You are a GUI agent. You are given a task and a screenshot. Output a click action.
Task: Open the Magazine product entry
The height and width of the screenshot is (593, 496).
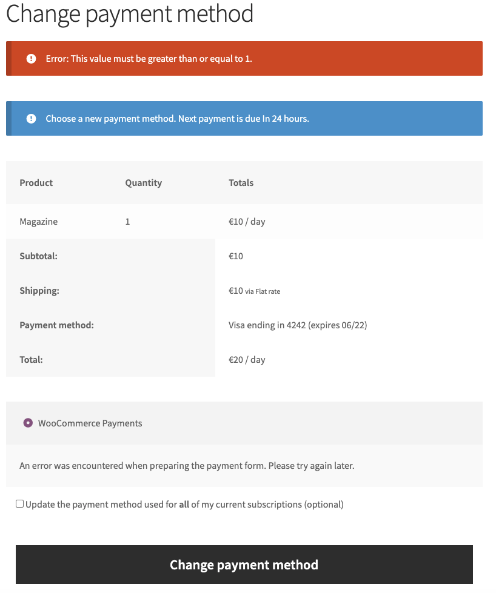point(38,221)
